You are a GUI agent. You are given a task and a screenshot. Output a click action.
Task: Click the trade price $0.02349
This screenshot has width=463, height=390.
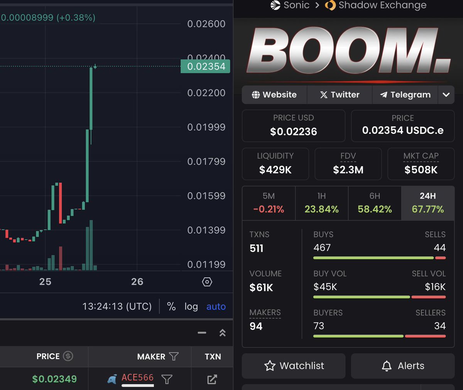[54, 379]
